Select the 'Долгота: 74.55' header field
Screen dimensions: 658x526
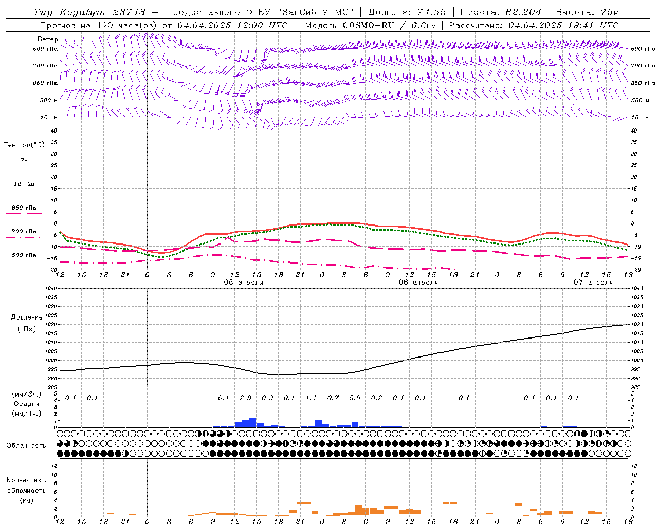click(x=408, y=12)
